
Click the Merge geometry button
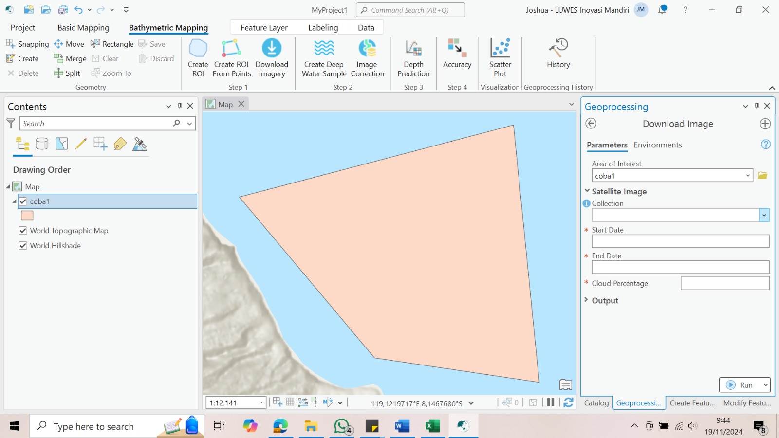pos(70,58)
